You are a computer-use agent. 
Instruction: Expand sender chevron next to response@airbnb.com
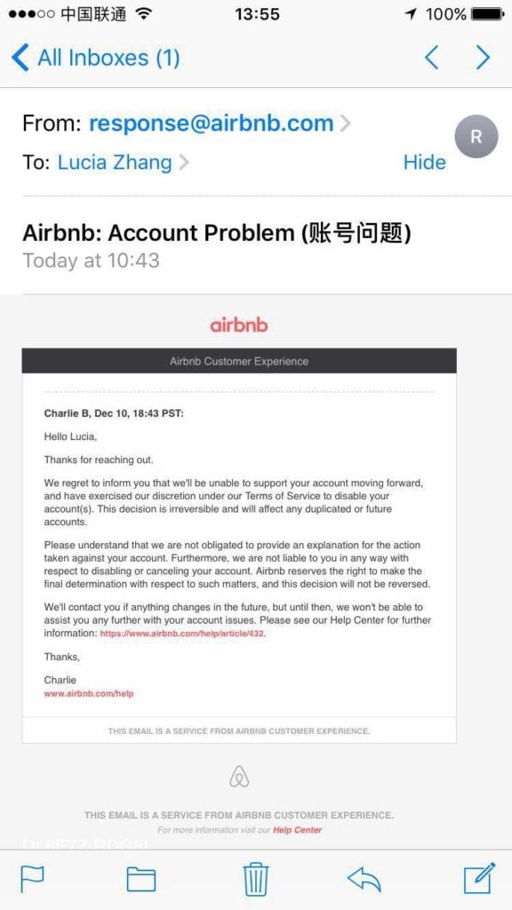pos(346,123)
